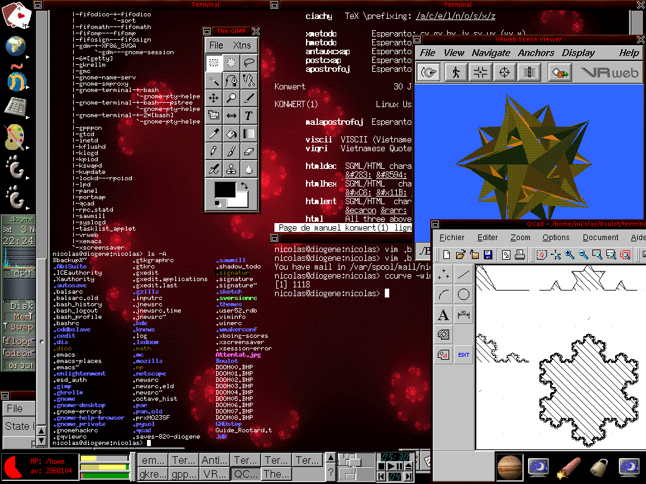Expand the QCad Options menu
The image size is (646, 484).
[x=556, y=238]
